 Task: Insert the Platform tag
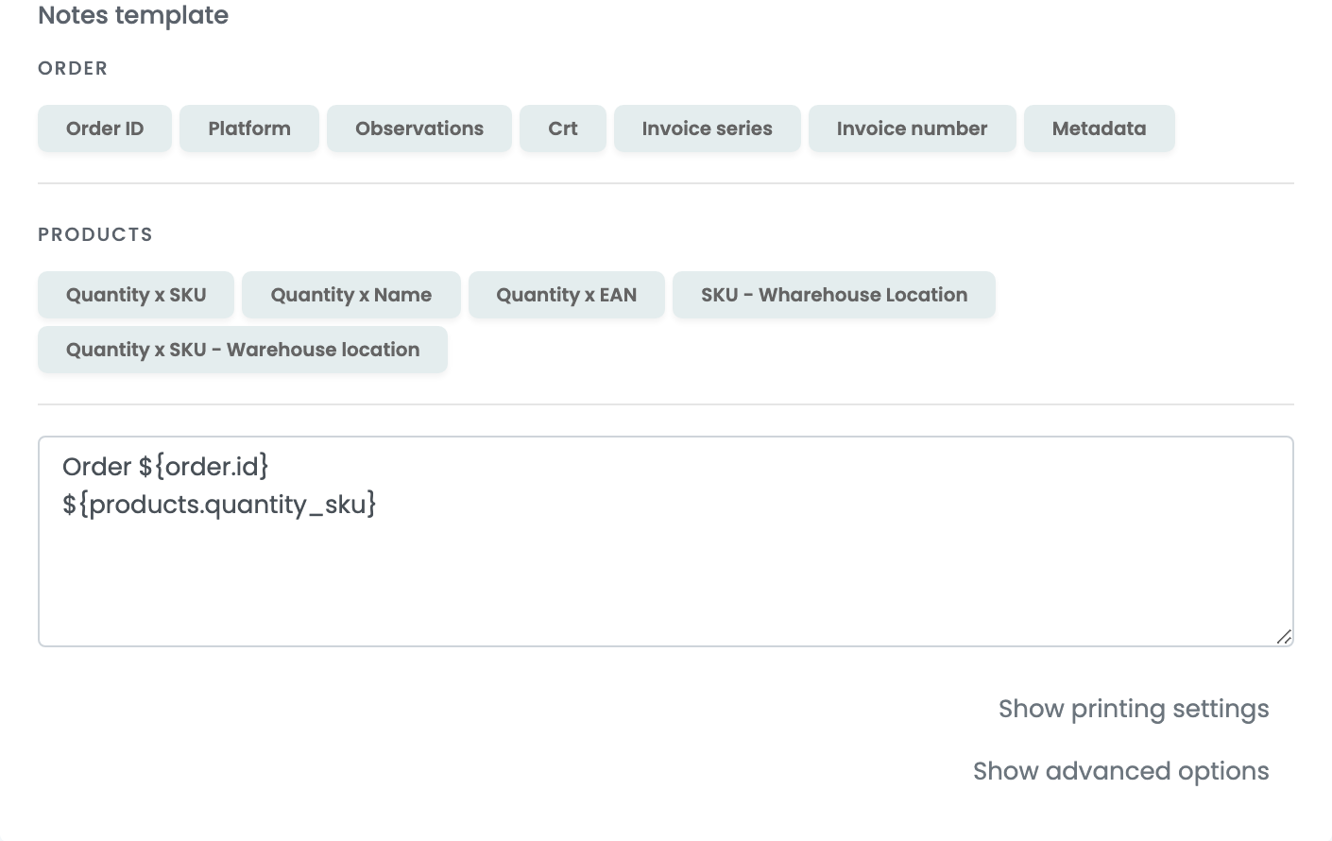click(249, 129)
